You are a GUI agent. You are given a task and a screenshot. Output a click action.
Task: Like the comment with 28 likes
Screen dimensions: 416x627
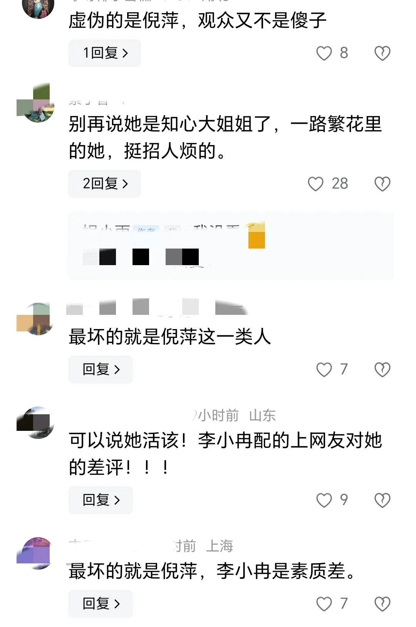(315, 184)
